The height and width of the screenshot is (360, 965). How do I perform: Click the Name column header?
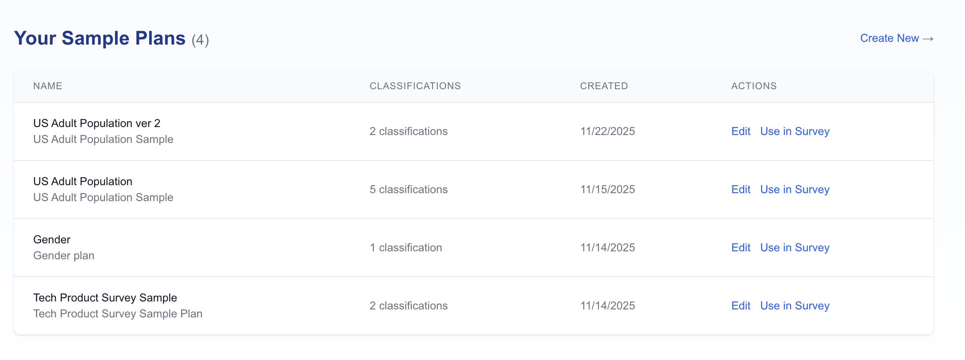(47, 86)
